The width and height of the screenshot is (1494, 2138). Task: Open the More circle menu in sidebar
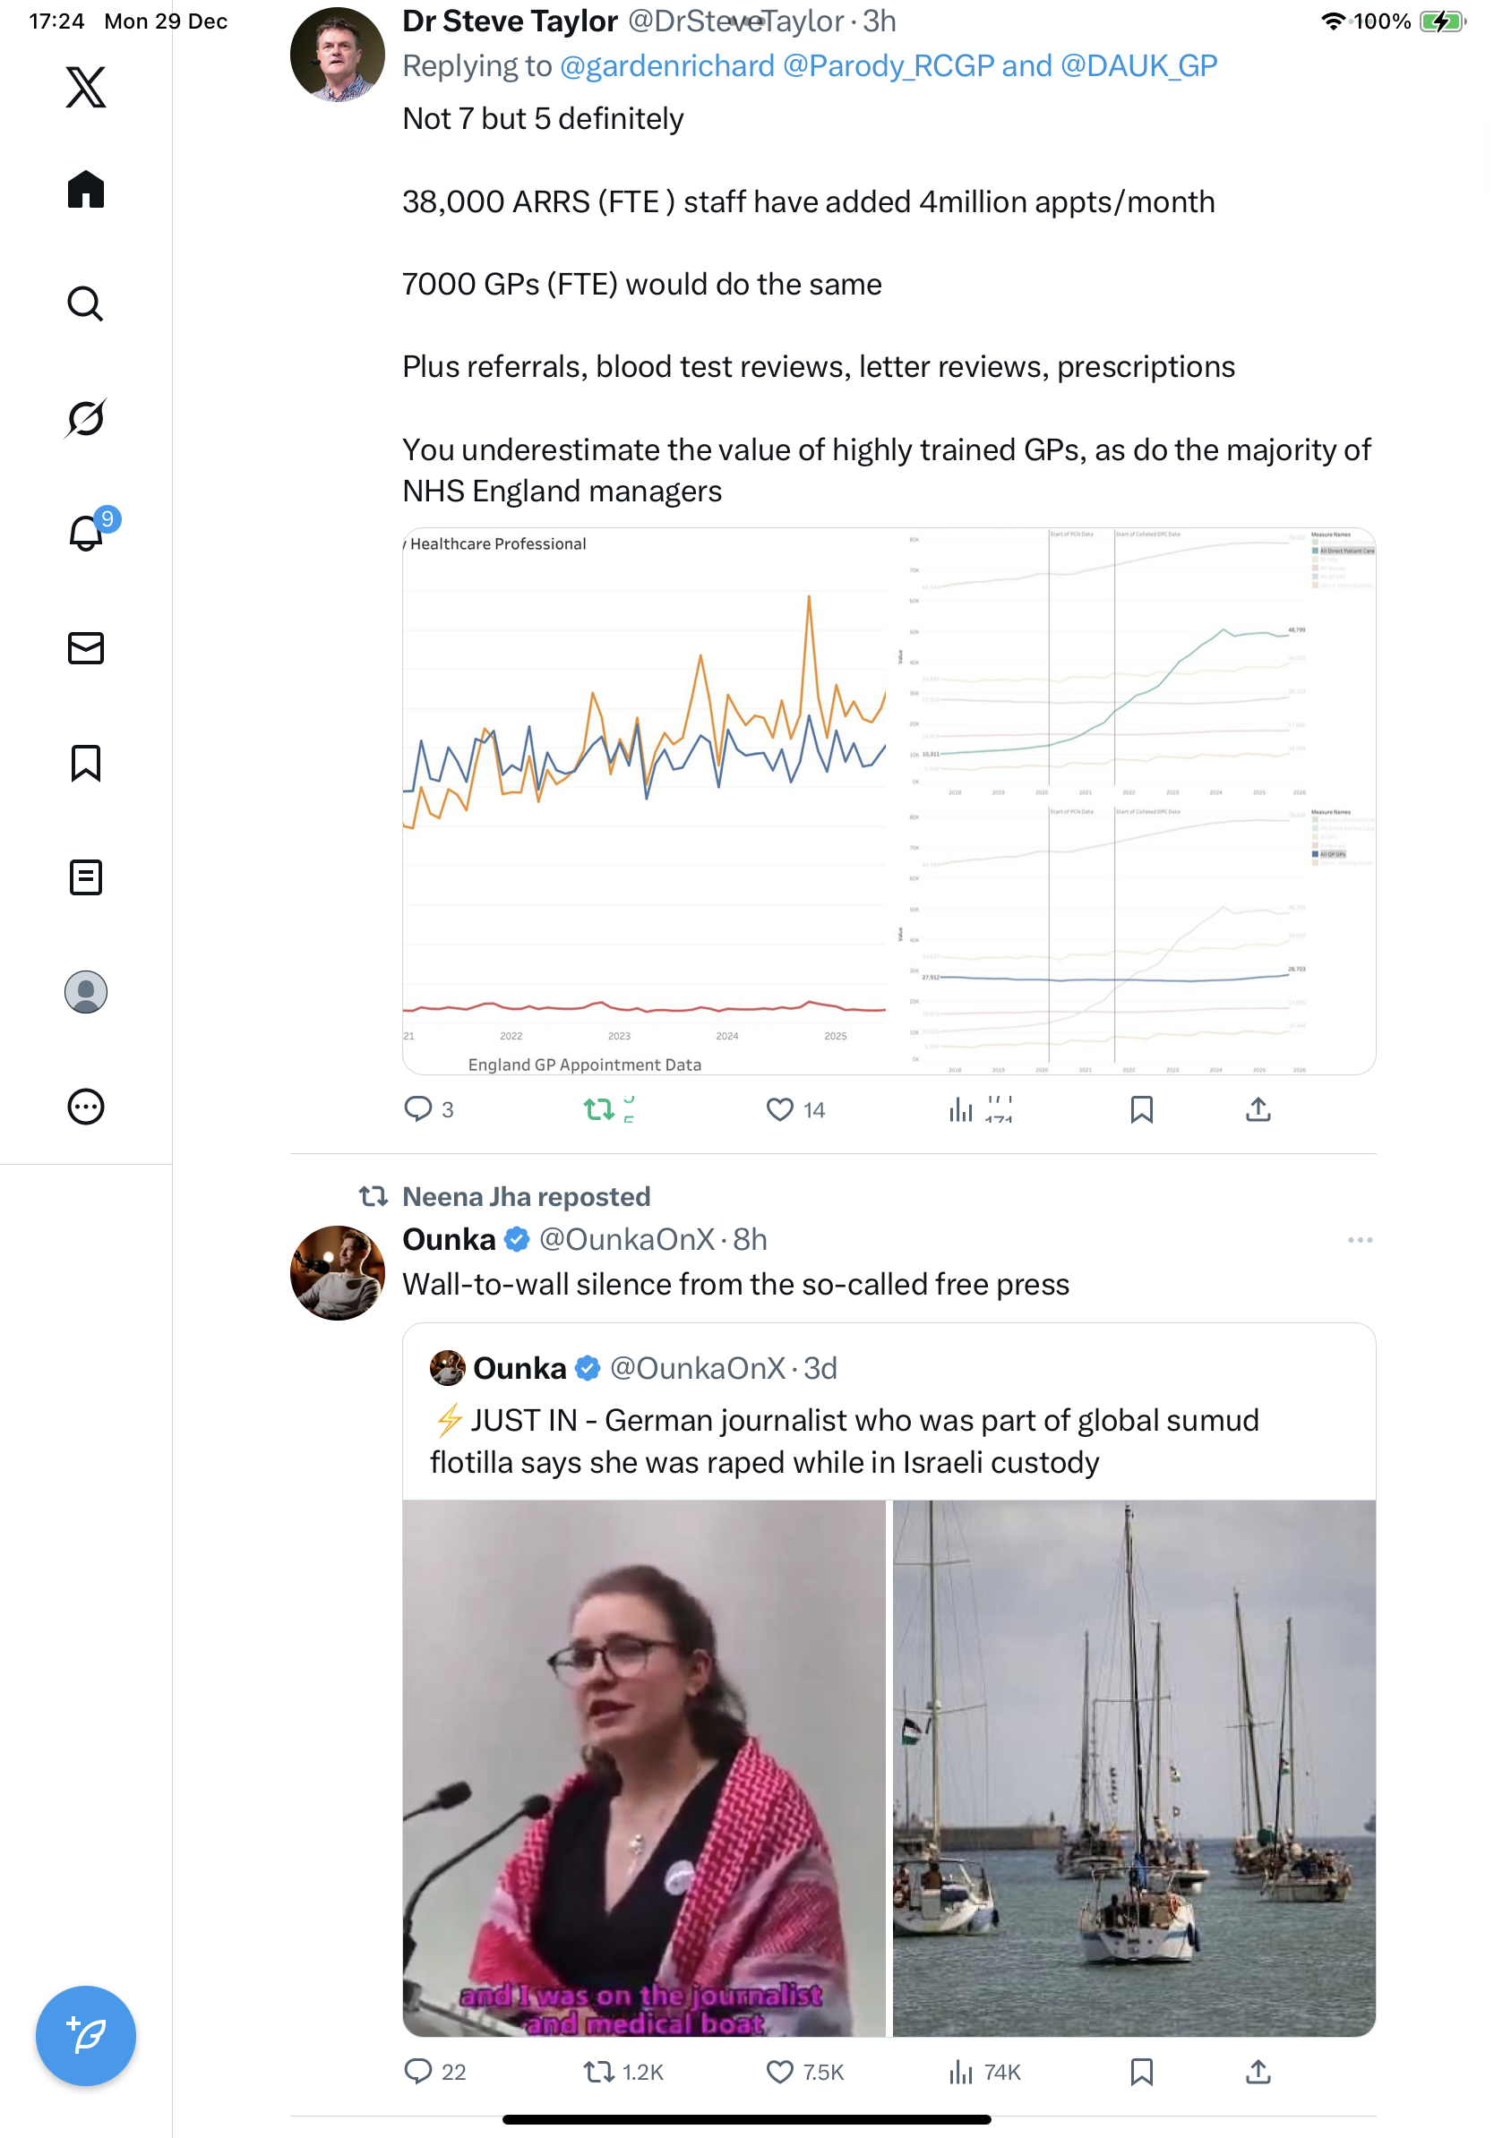tap(86, 1107)
